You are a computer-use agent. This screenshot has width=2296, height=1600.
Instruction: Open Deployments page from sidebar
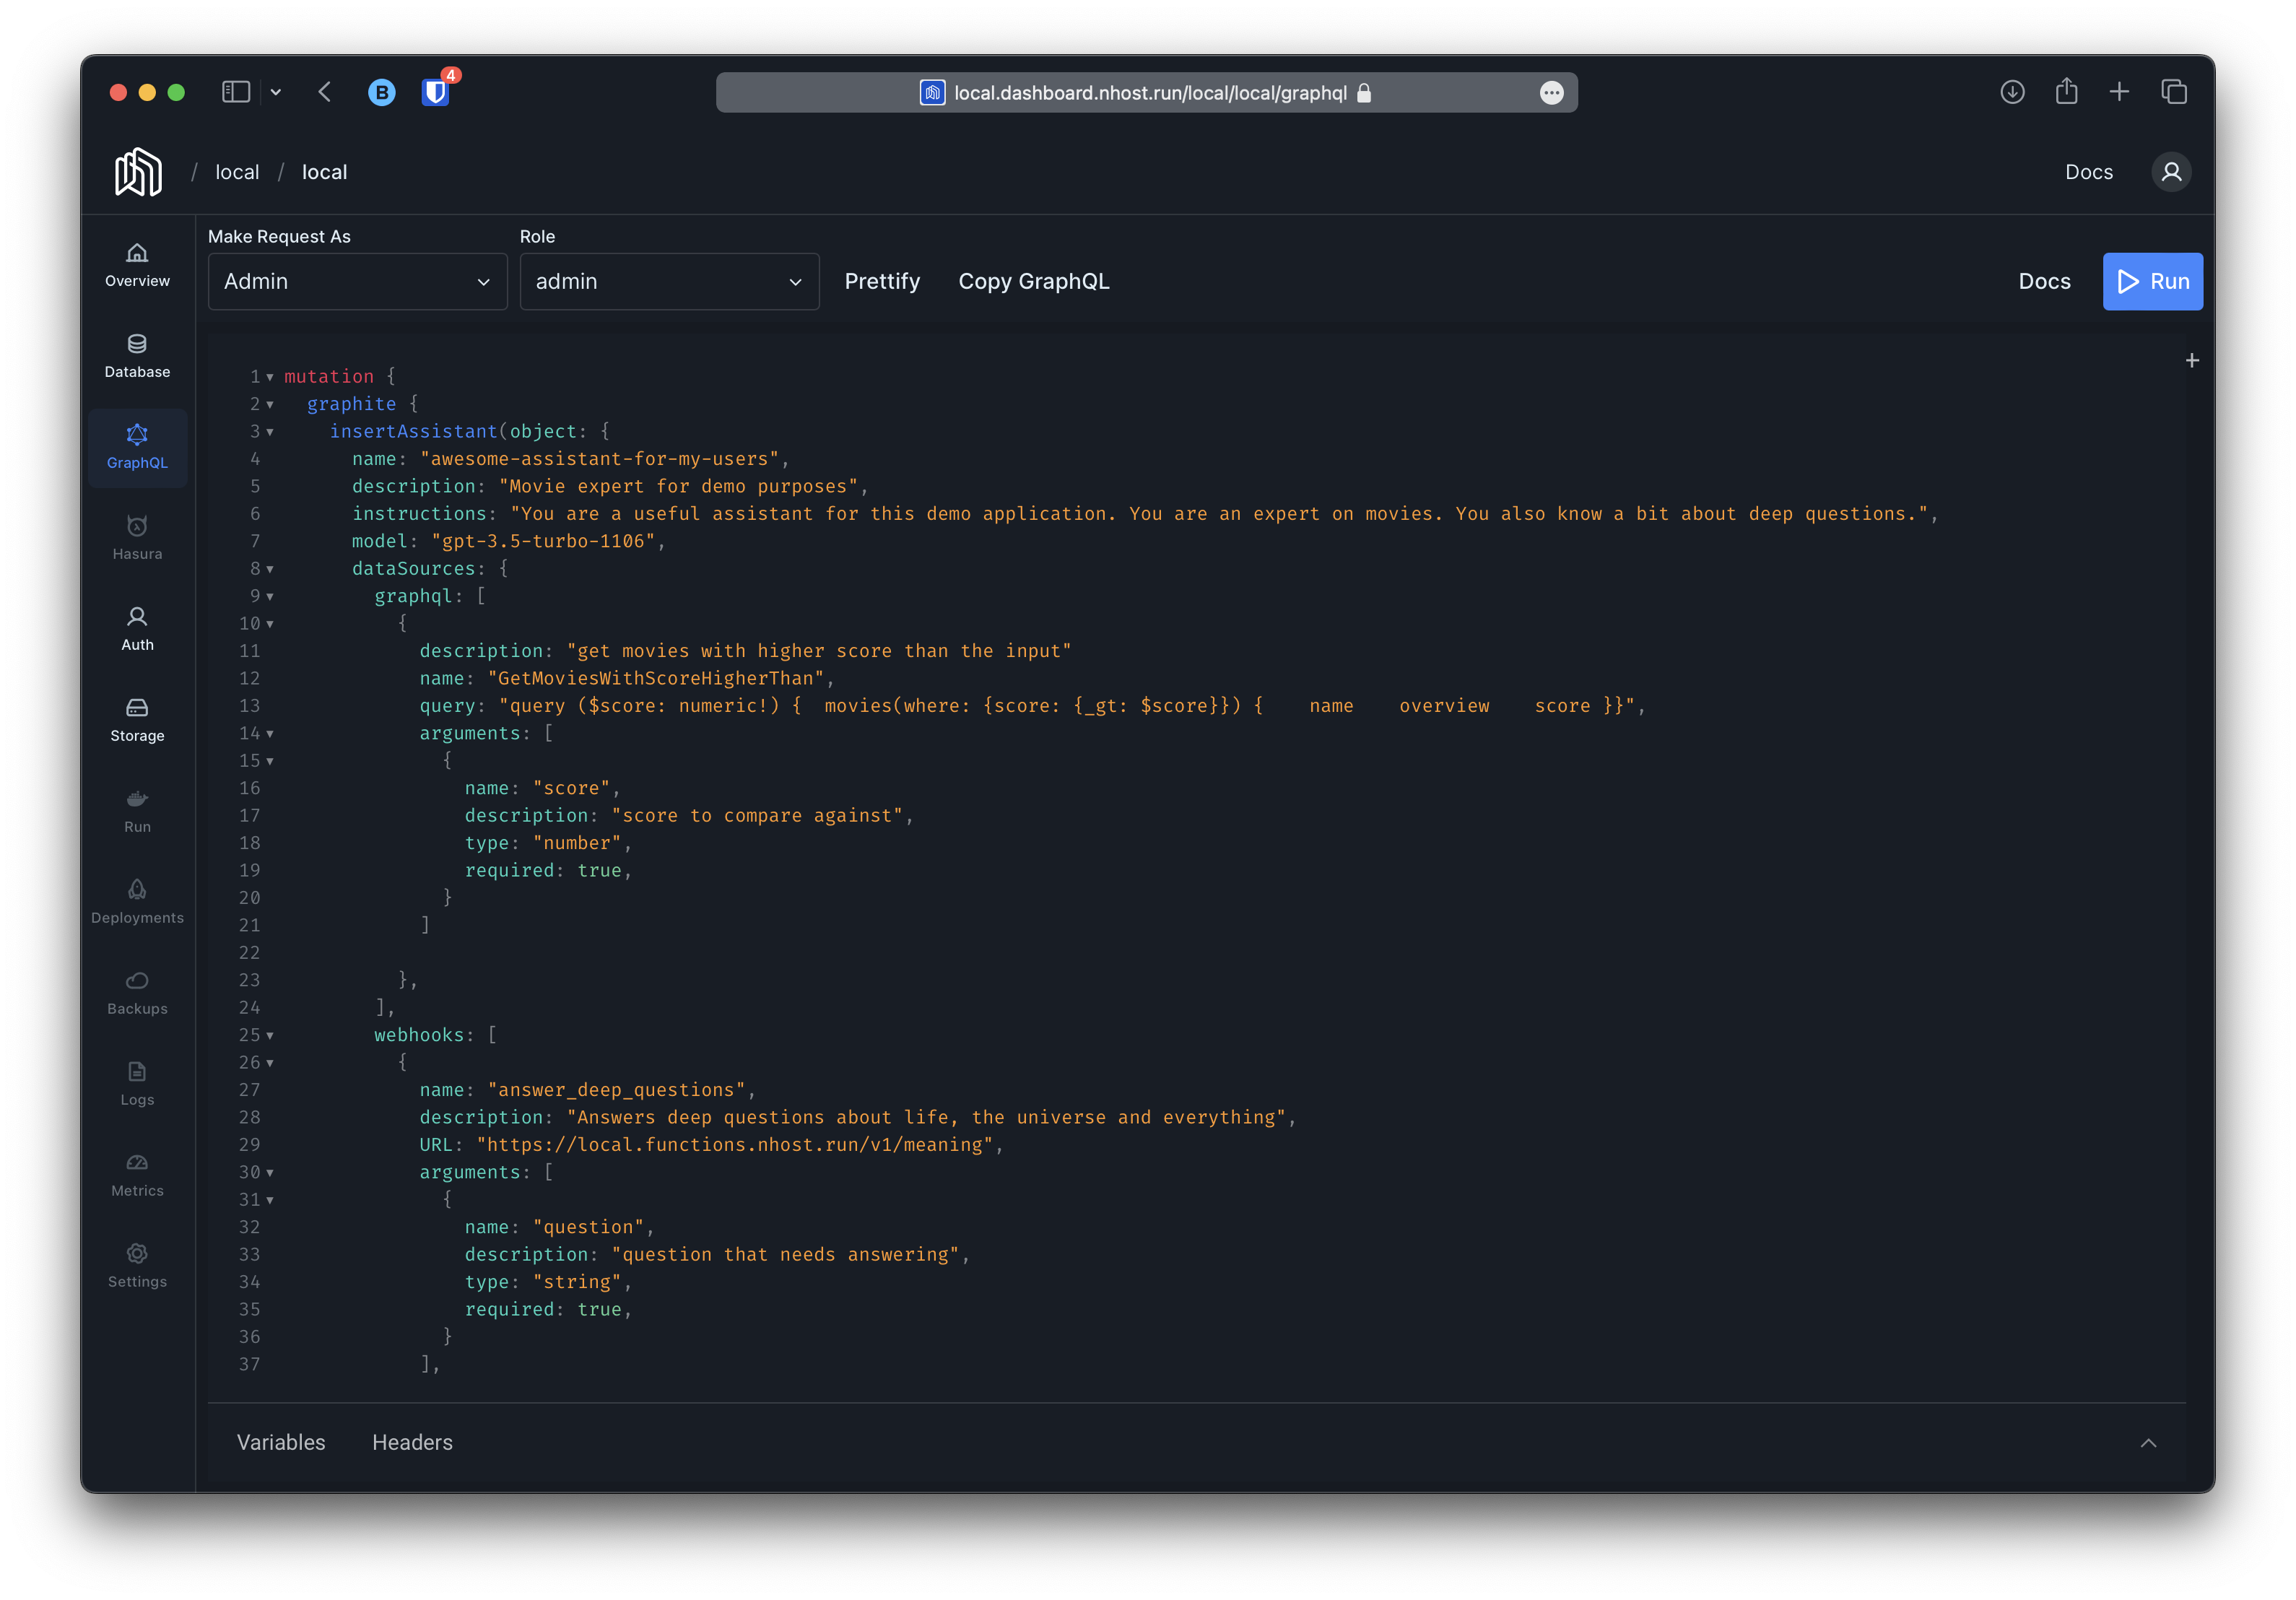[137, 902]
